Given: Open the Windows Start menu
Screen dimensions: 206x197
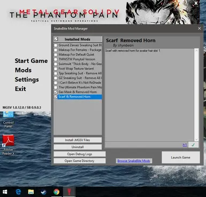Looking at the screenshot, I should tap(5, 192).
